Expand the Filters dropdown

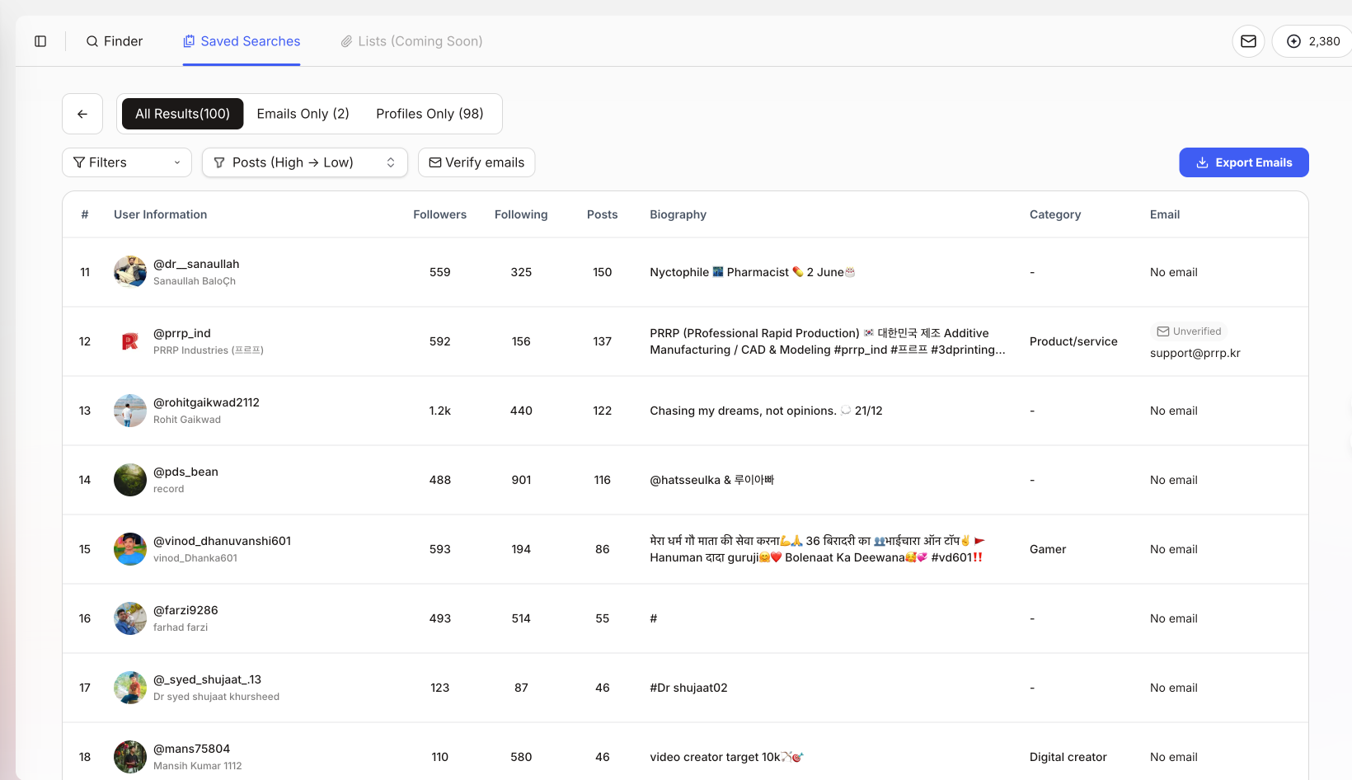pos(127,162)
